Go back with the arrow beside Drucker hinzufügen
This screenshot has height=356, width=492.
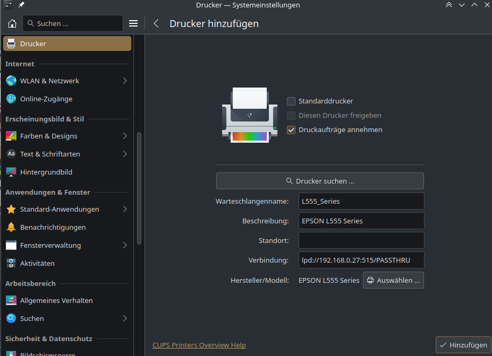point(156,23)
